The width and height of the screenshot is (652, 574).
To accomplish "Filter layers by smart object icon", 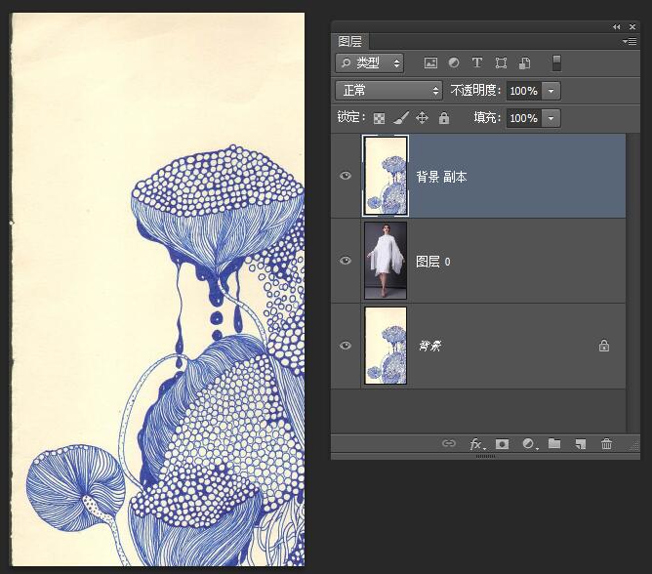I will [524, 63].
